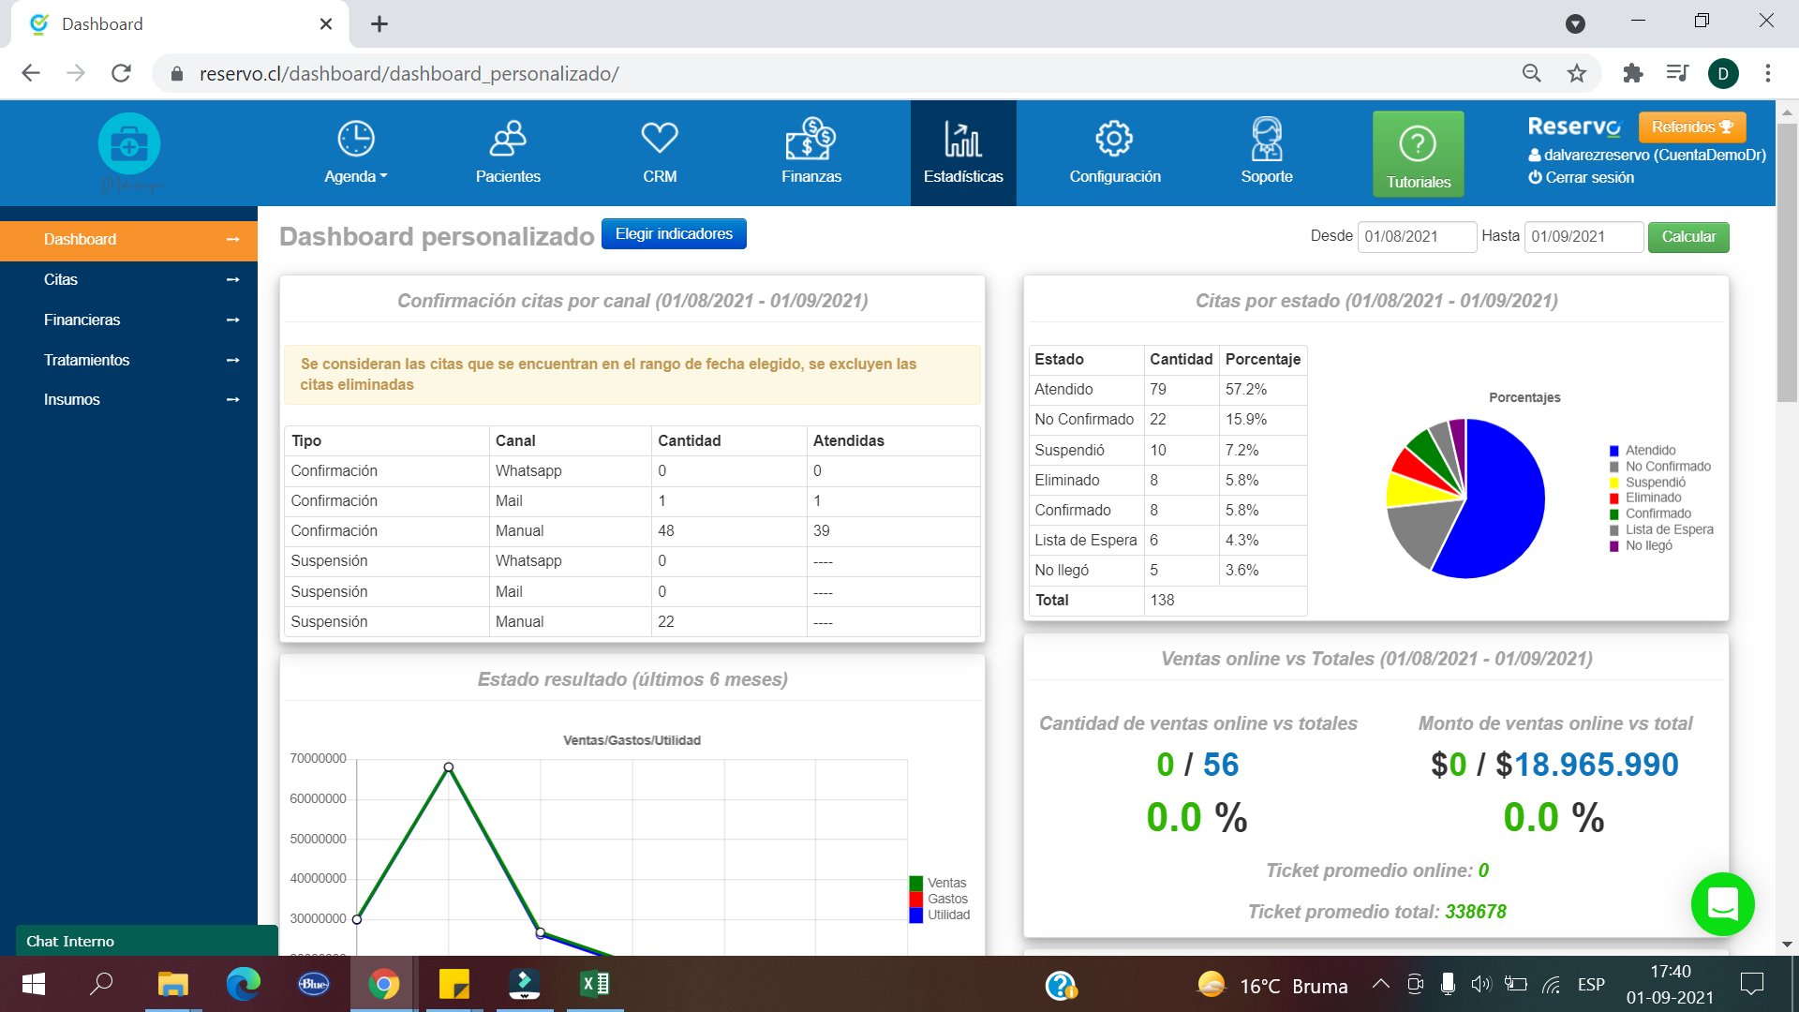Open the Finanzas money icon
The image size is (1799, 1012).
click(810, 140)
